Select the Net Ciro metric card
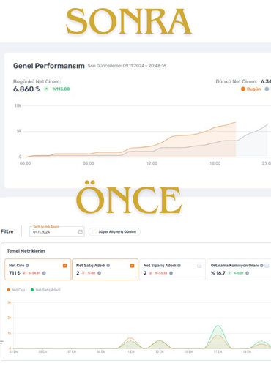271x366 pixels. (38, 269)
